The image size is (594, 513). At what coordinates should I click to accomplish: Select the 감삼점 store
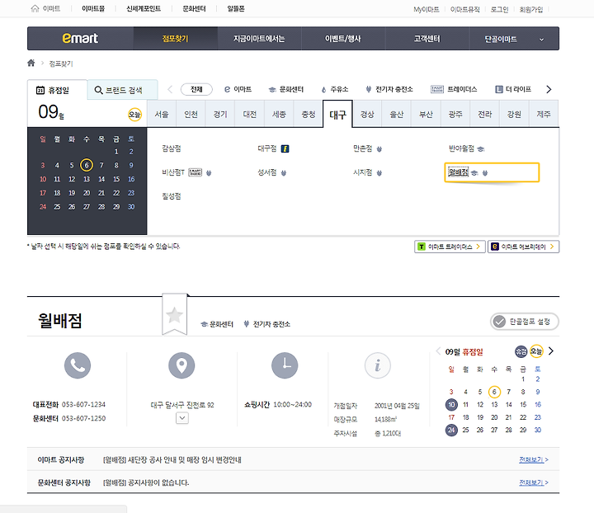click(172, 148)
